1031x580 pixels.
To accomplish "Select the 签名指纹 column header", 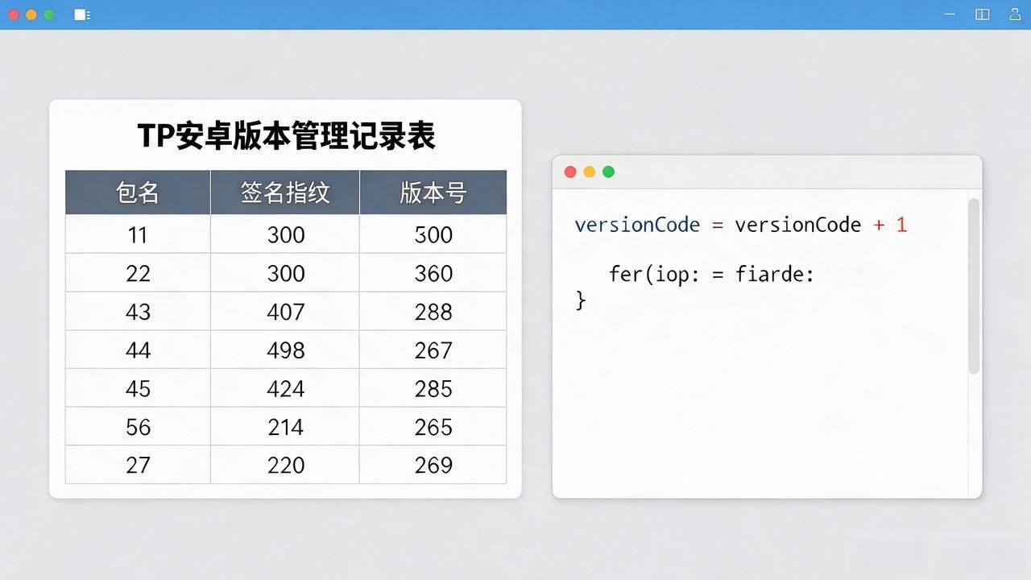I will pos(285,193).
